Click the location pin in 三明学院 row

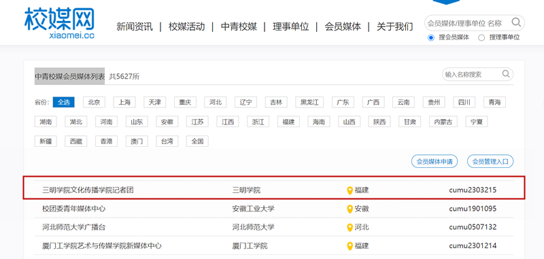(350, 190)
